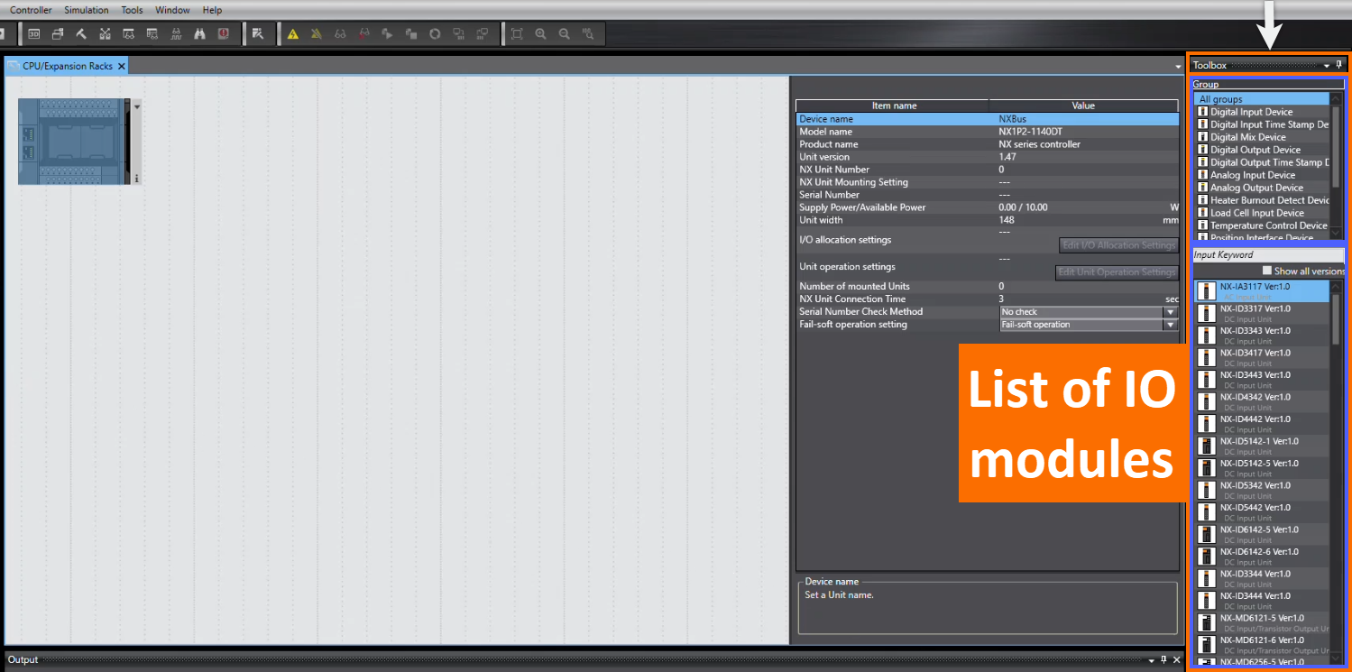1352x672 pixels.
Task: Click the pin icon on Output panel
Action: 1163,659
